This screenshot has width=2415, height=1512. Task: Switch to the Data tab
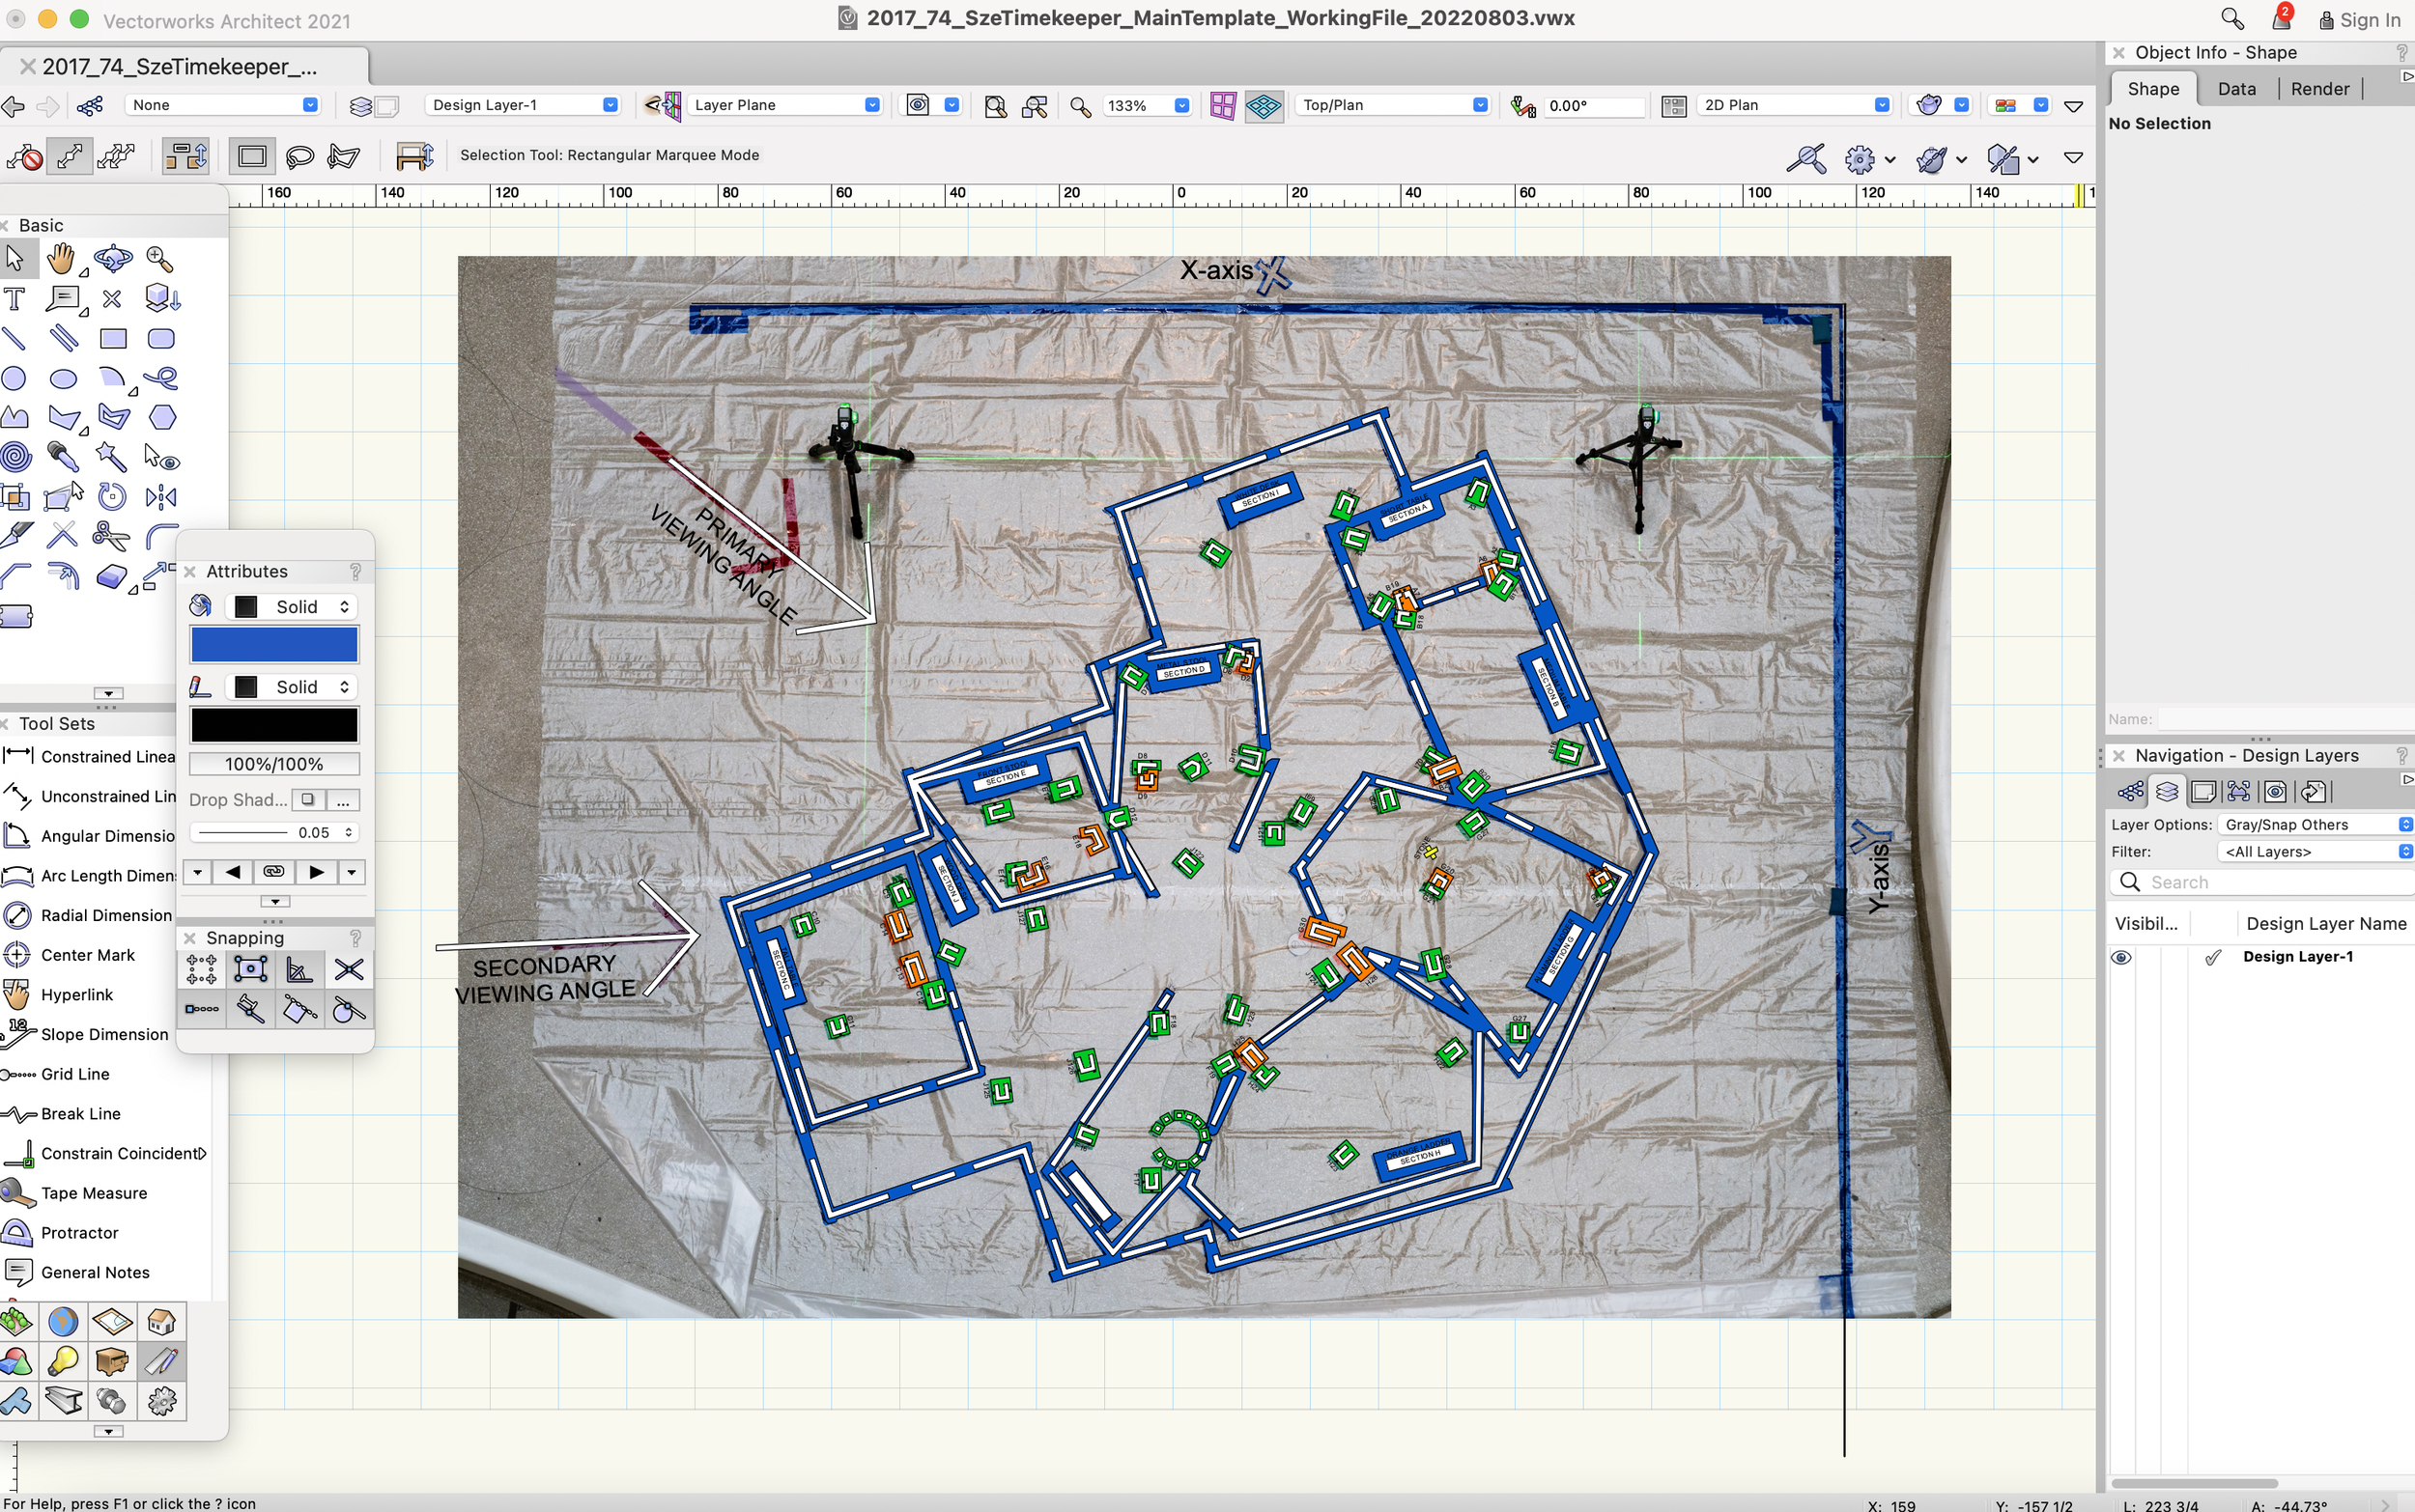pos(2236,89)
